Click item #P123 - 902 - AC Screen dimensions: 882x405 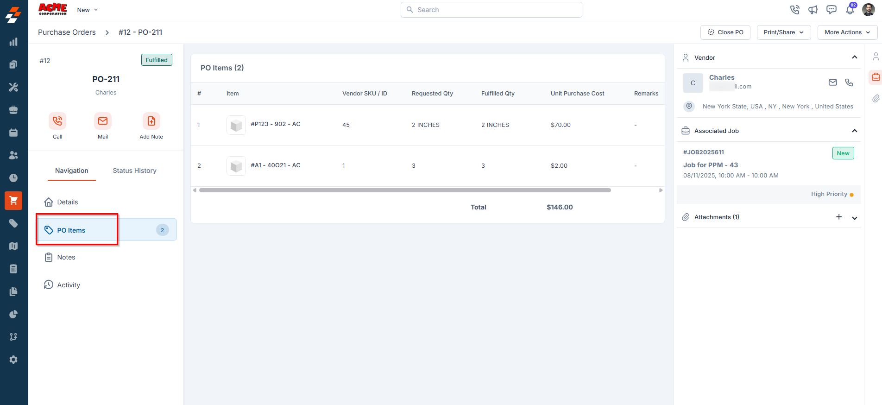point(276,124)
